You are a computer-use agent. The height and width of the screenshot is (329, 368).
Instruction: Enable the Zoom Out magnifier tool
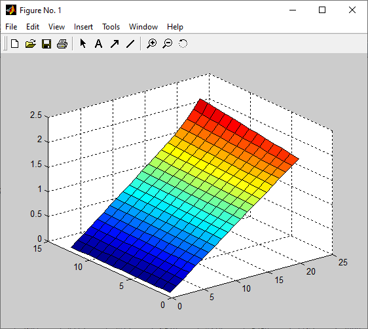(x=168, y=44)
